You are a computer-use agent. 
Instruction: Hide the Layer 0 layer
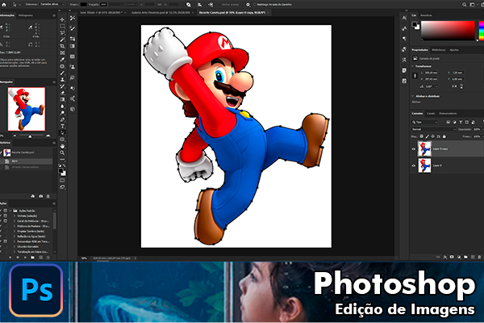coord(414,166)
